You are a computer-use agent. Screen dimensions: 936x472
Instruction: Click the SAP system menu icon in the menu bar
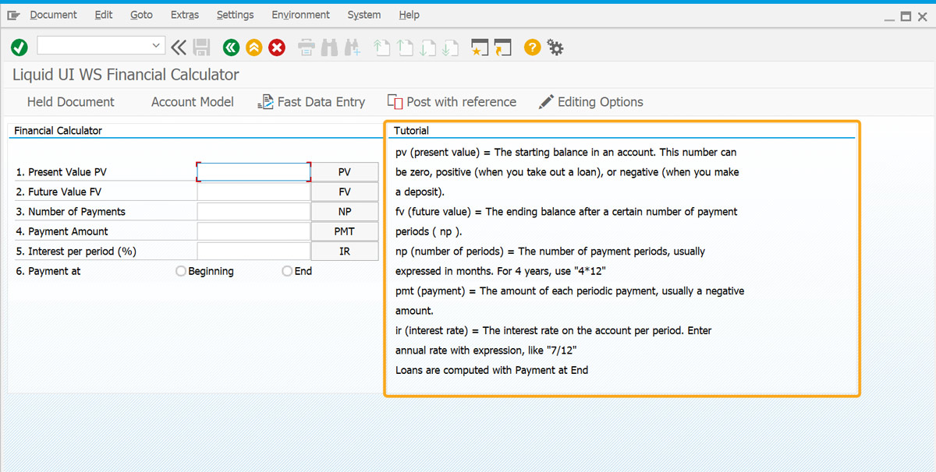tap(13, 15)
